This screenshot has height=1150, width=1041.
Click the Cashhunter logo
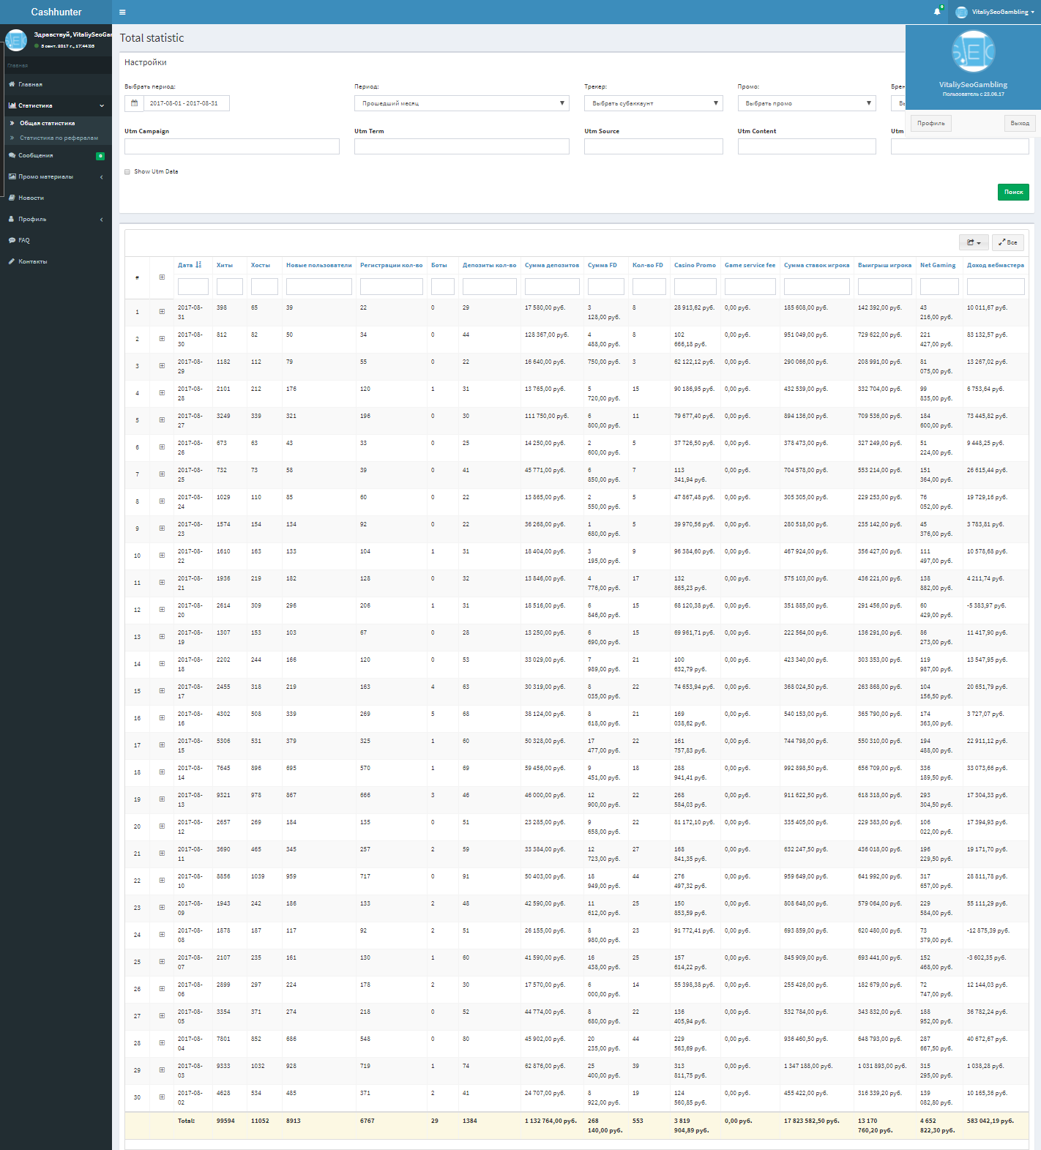(x=56, y=12)
